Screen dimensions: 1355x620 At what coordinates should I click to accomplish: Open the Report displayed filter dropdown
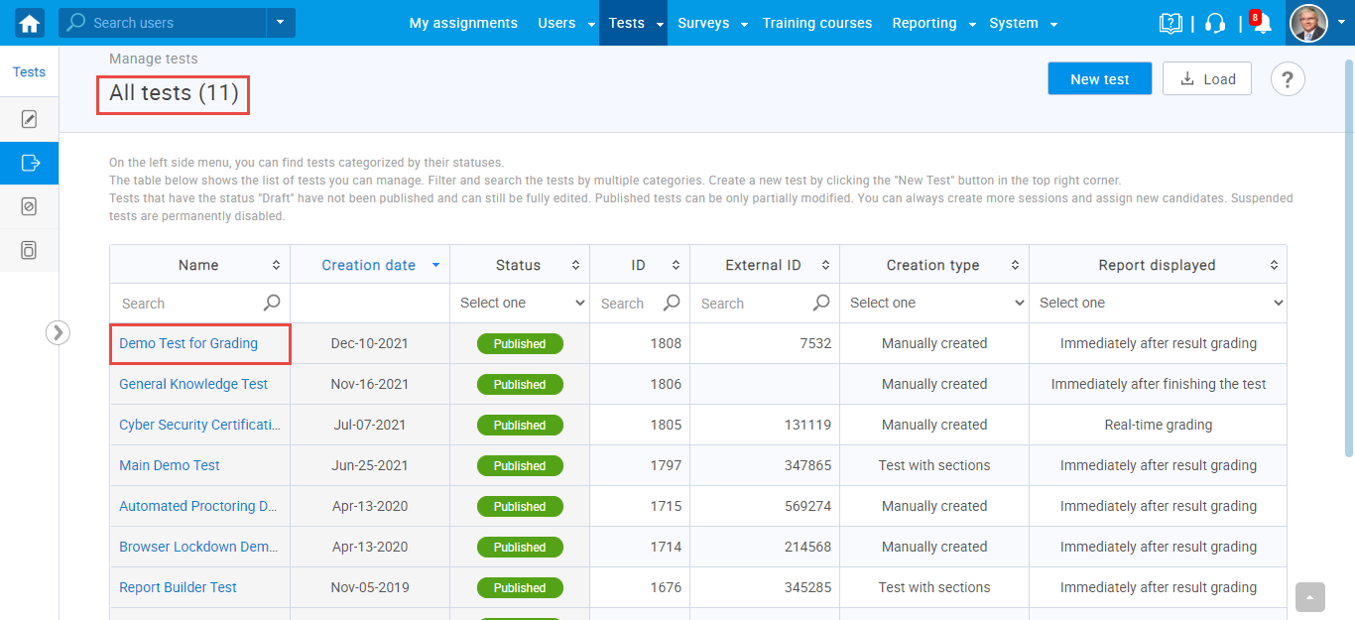pos(1158,303)
